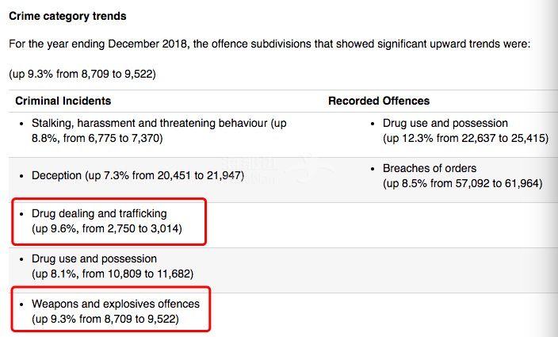Viewport: 558px width, 337px height.
Task: Click the "up 9.6%, from 2,750 to 3,014" figures
Action: [x=107, y=228]
